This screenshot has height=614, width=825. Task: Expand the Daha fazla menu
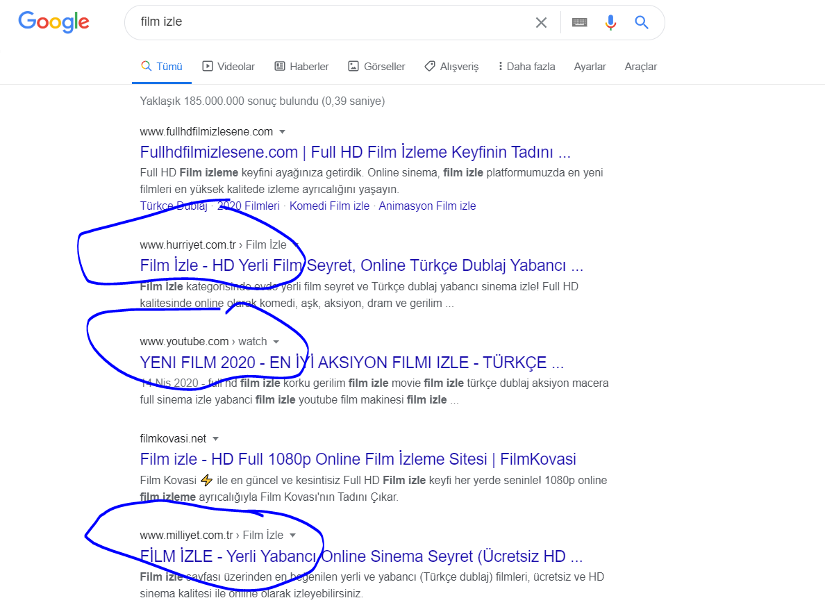coord(526,66)
